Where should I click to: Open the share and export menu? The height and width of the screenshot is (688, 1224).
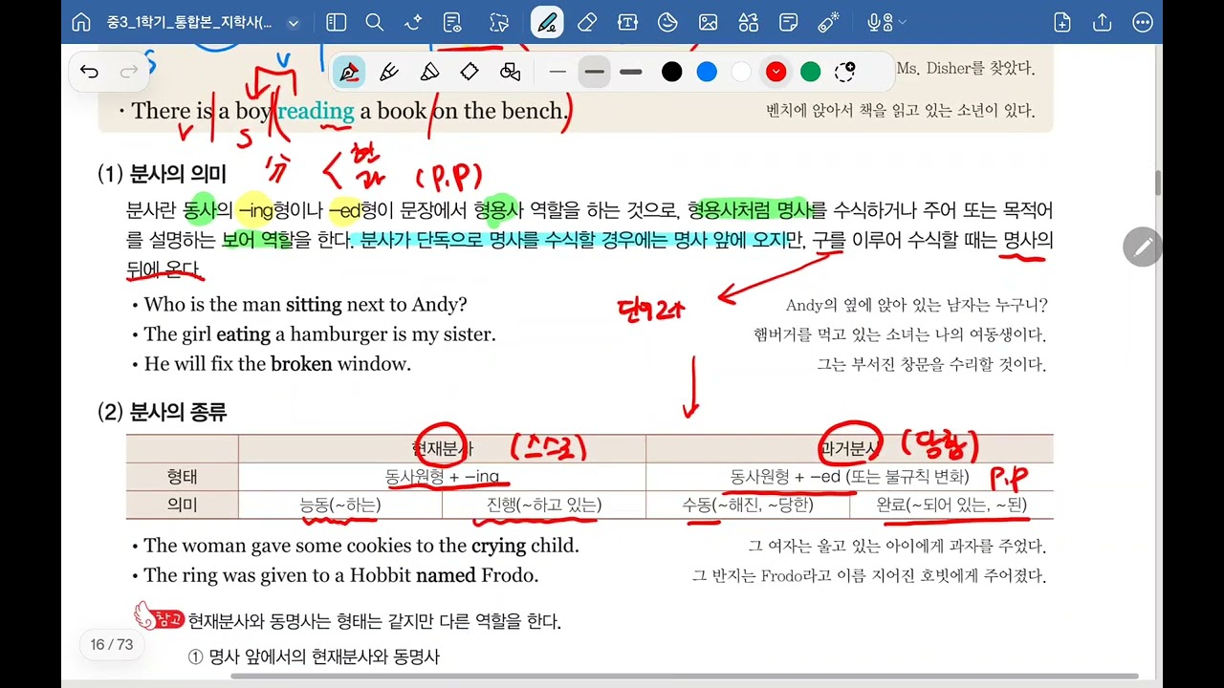1102,22
